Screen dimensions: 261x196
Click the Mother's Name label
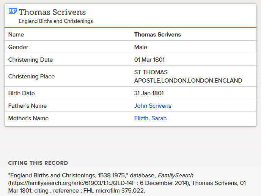[28, 118]
